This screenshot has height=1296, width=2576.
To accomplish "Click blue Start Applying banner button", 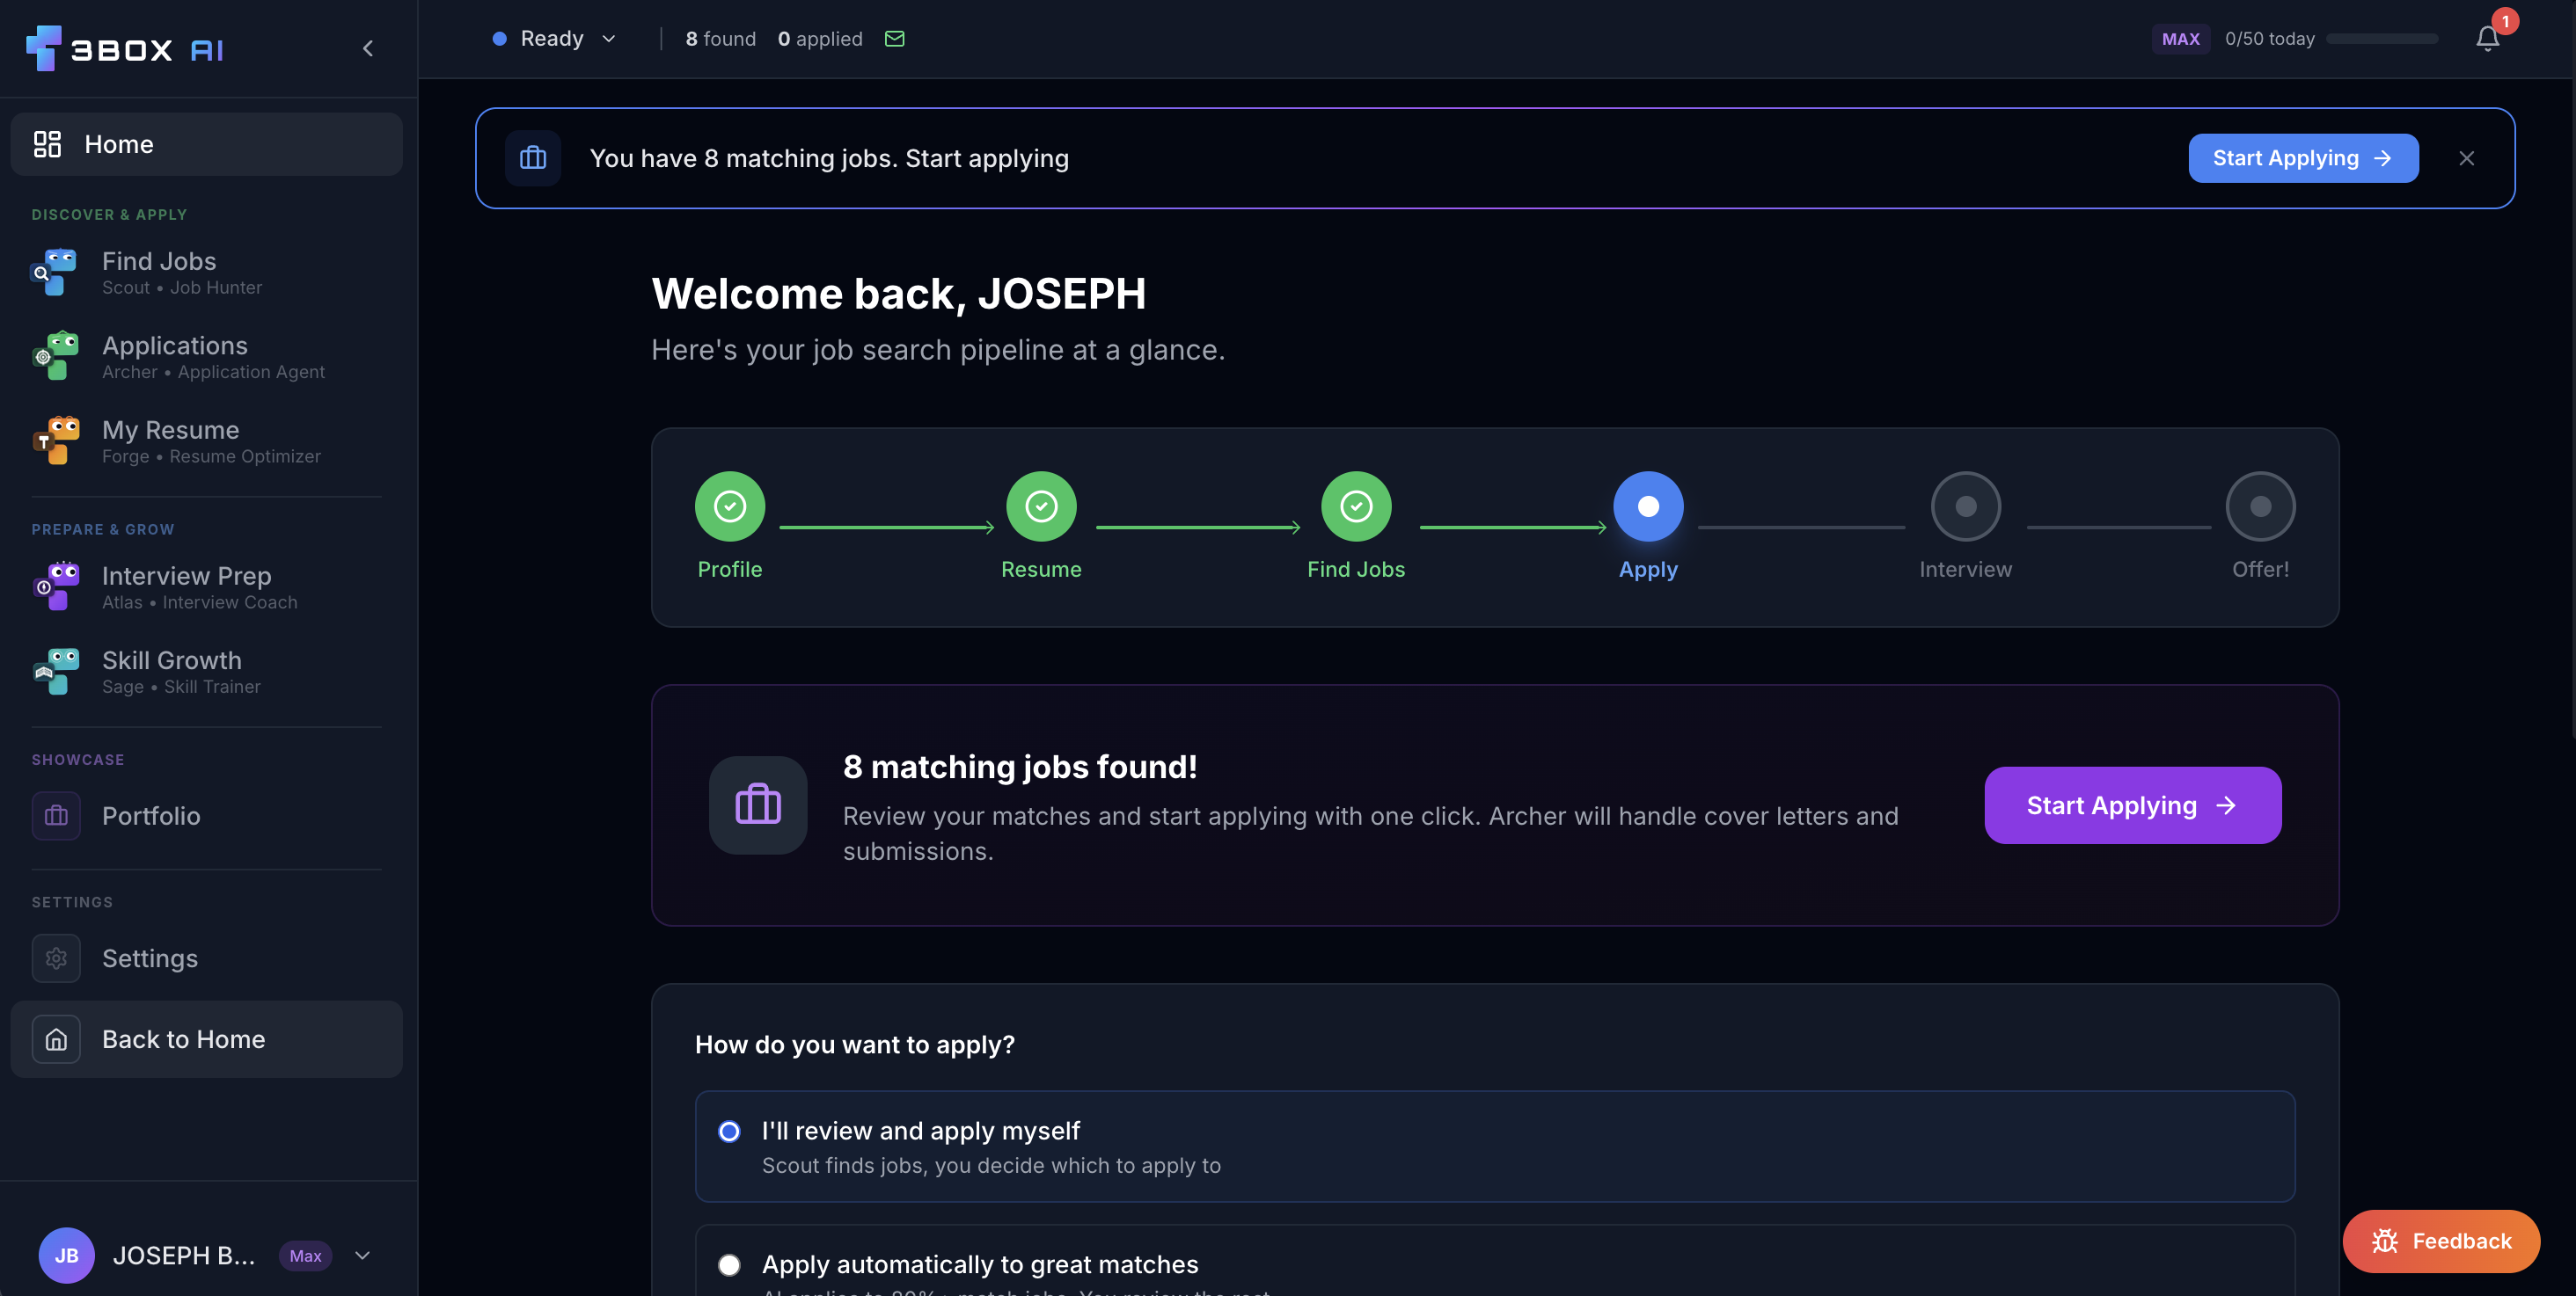I will pos(2302,158).
